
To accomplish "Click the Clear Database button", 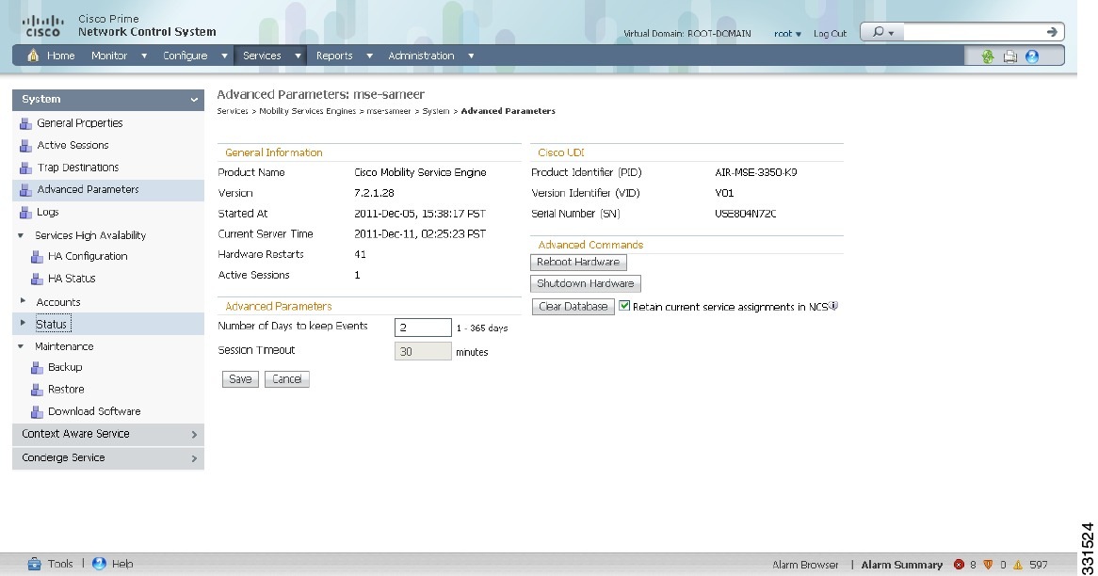I will coord(573,307).
